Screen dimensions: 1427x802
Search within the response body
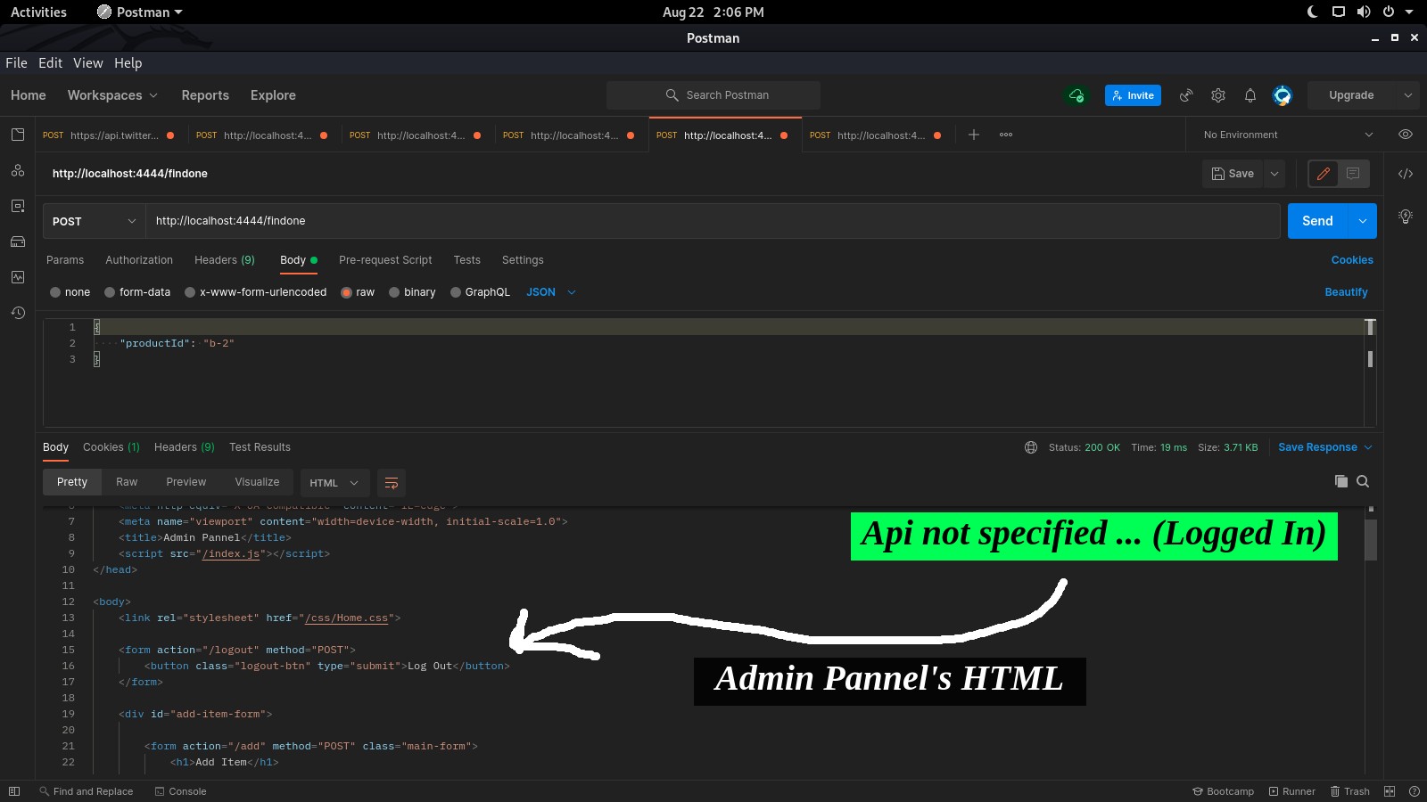pos(1363,481)
